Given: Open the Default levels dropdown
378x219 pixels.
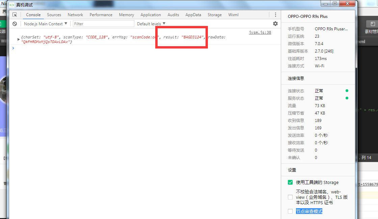Looking at the screenshot, I should (x=151, y=24).
